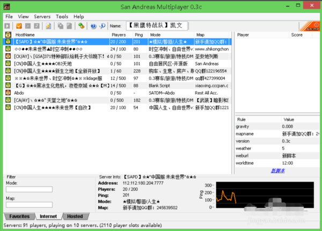Click the mapname rule row
322x231 pixels.
tap(277, 134)
